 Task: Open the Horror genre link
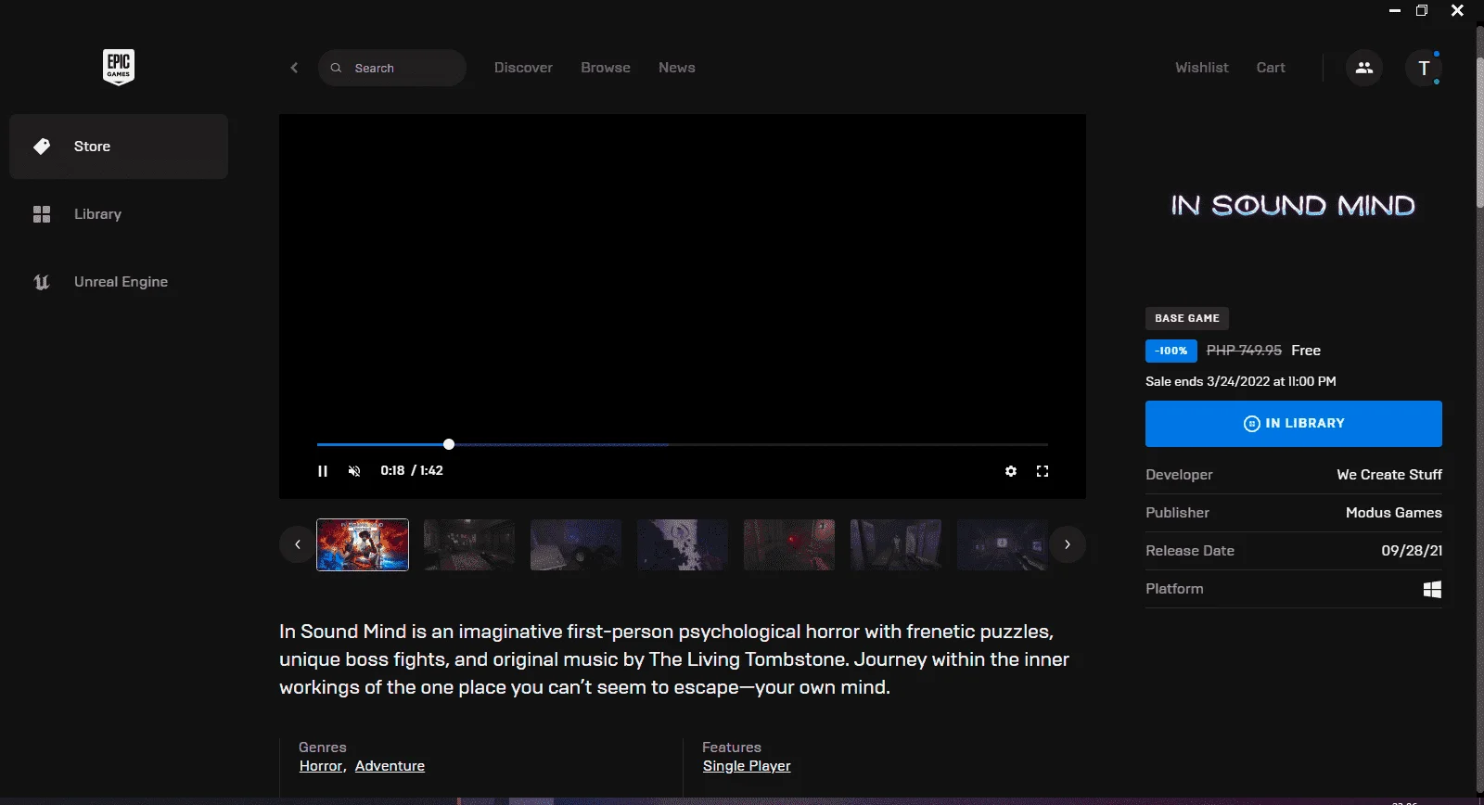click(x=321, y=766)
